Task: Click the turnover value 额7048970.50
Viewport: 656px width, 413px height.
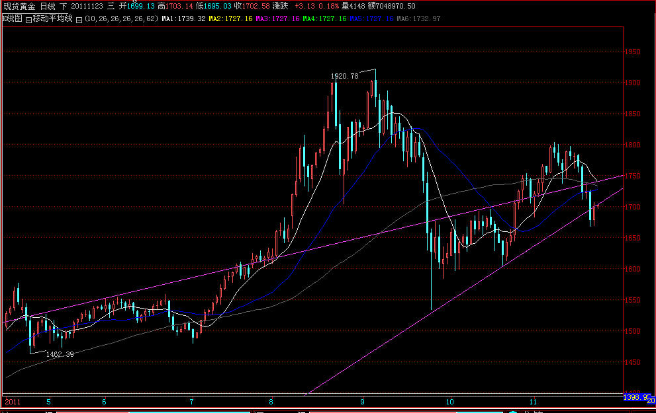Action: (392, 6)
